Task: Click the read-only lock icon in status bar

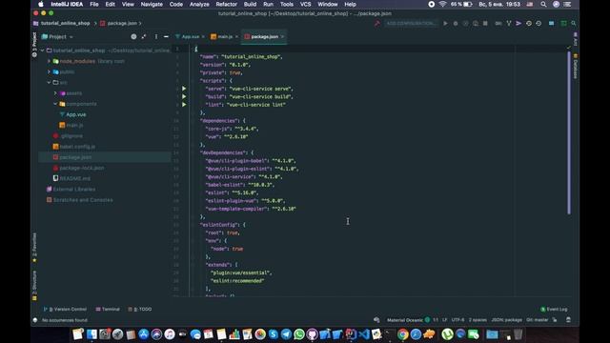Action: [x=555, y=320]
